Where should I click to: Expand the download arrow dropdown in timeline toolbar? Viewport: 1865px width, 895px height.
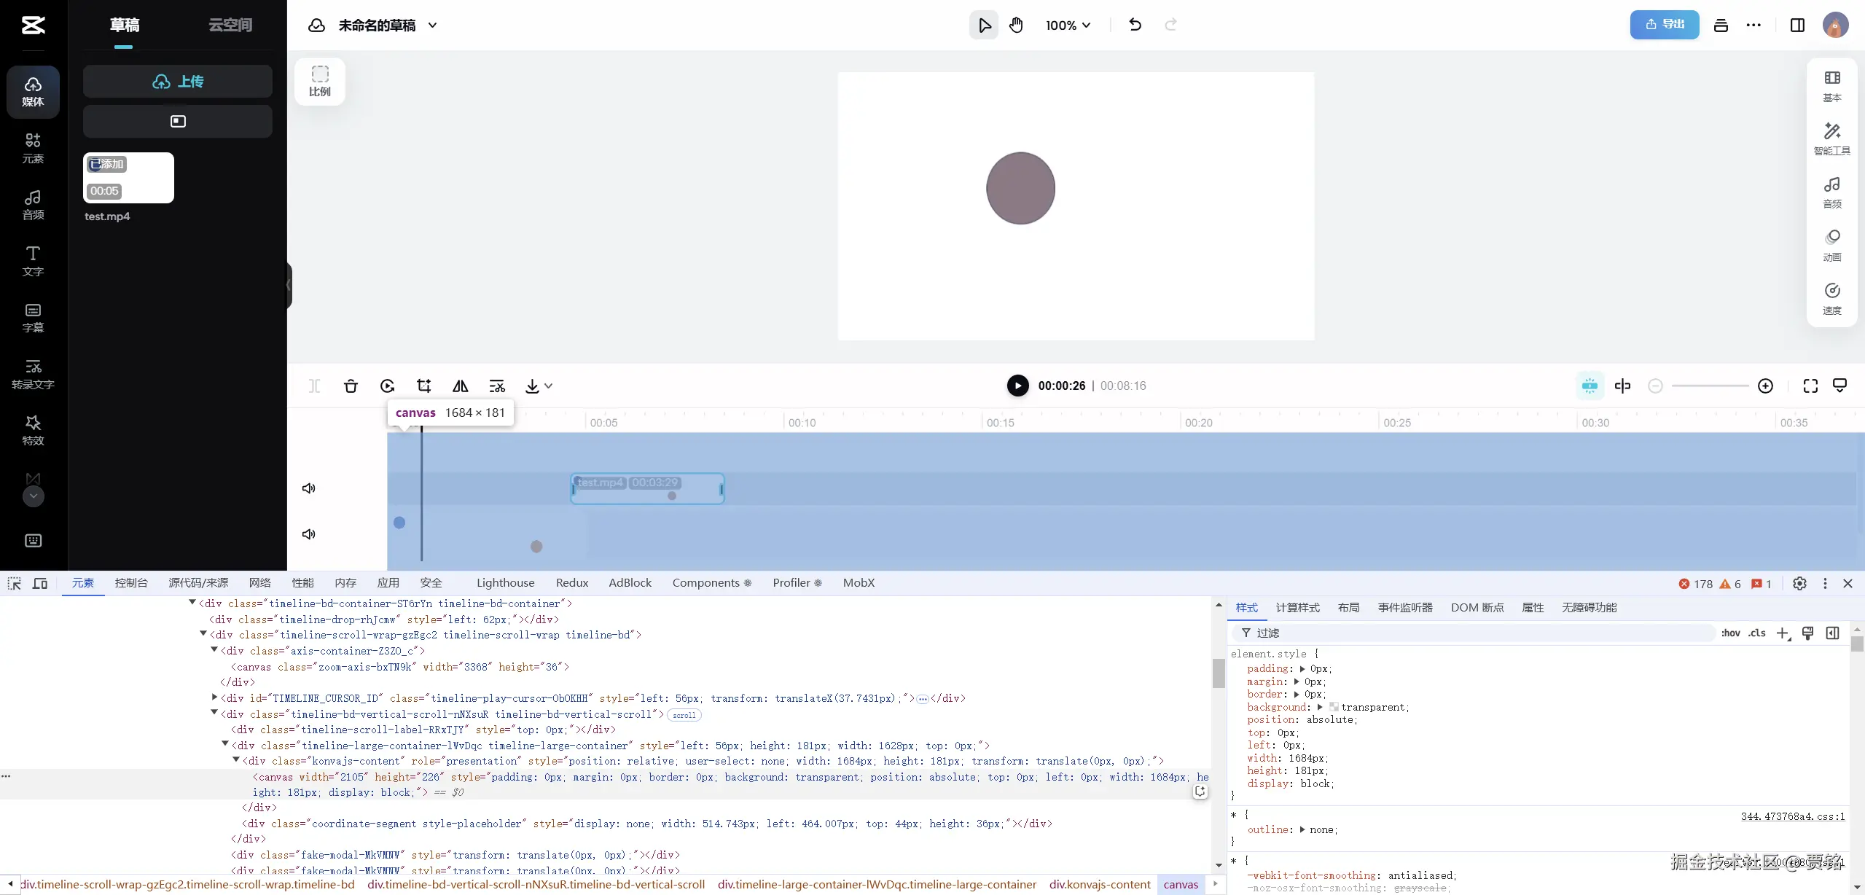click(x=548, y=386)
